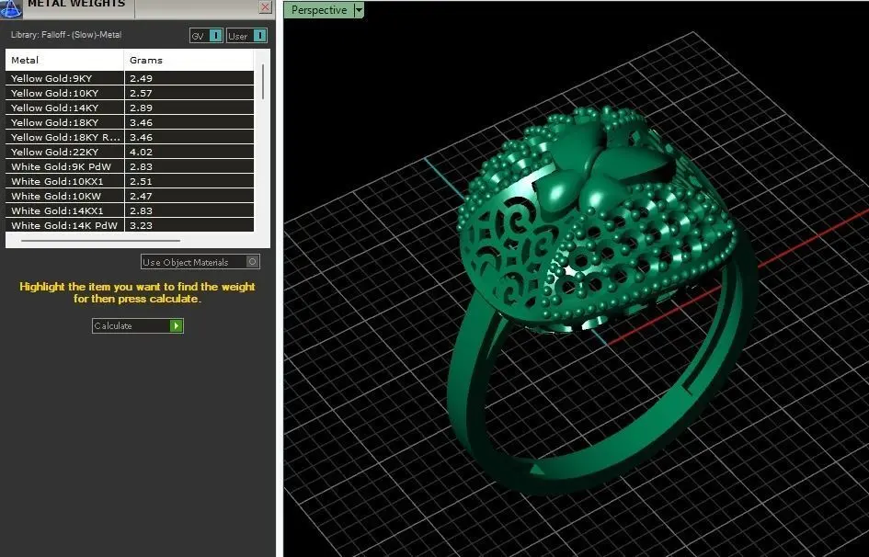This screenshot has width=869, height=557.
Task: Click the green play arrow on Calculate
Action: [177, 325]
